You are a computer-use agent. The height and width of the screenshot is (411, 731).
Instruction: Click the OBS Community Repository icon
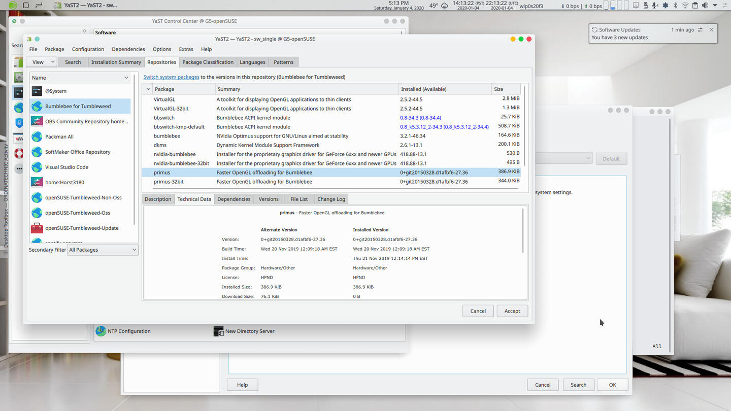[x=37, y=121]
